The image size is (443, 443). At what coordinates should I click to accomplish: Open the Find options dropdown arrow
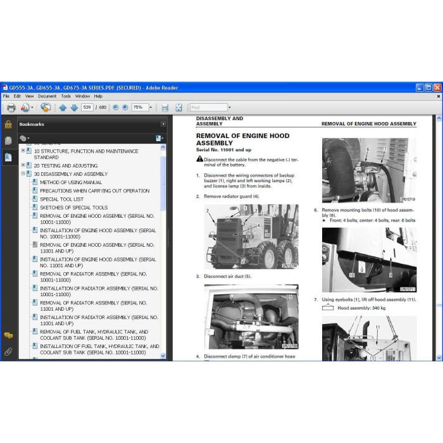(x=229, y=108)
